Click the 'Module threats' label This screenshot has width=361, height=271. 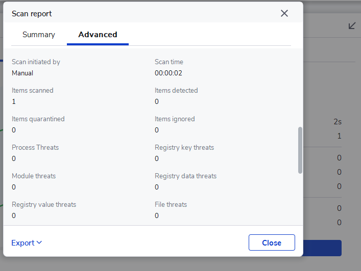coord(34,176)
